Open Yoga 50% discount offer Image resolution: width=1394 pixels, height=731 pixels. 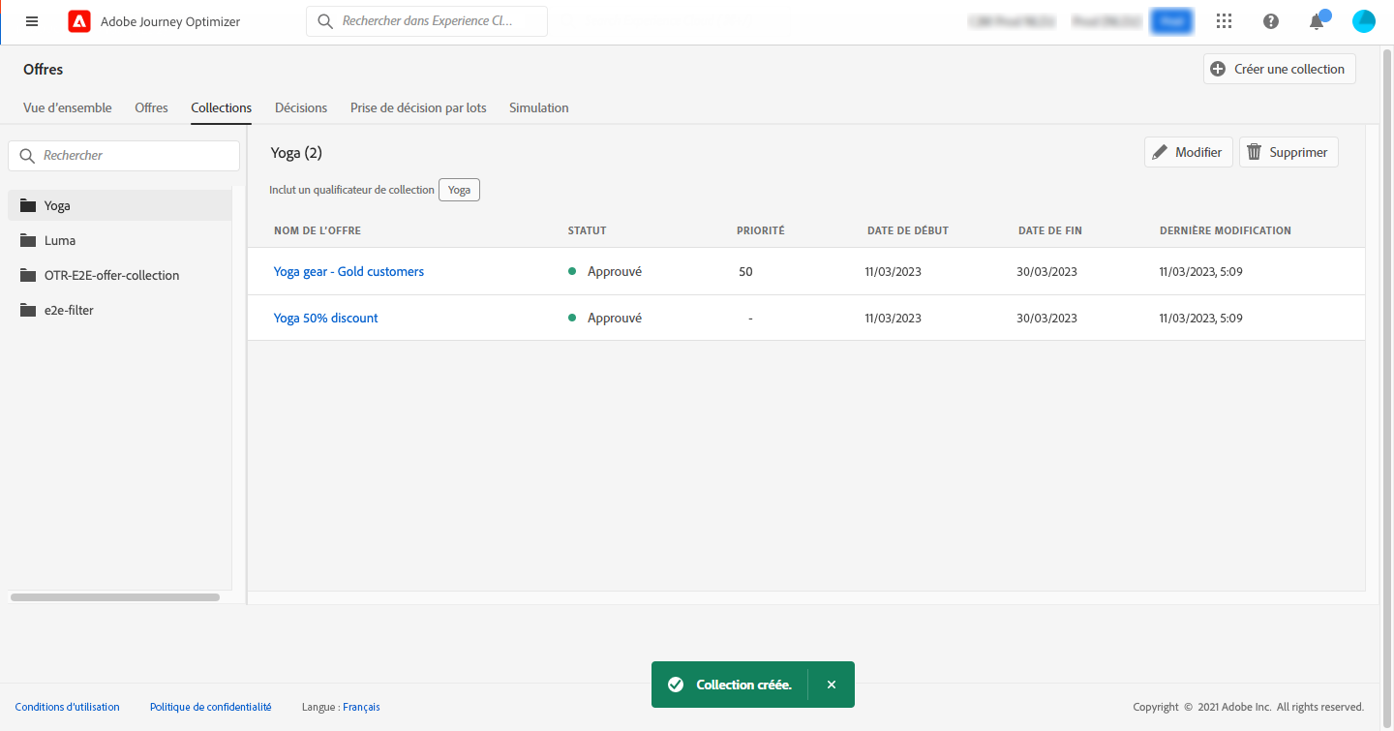(325, 318)
